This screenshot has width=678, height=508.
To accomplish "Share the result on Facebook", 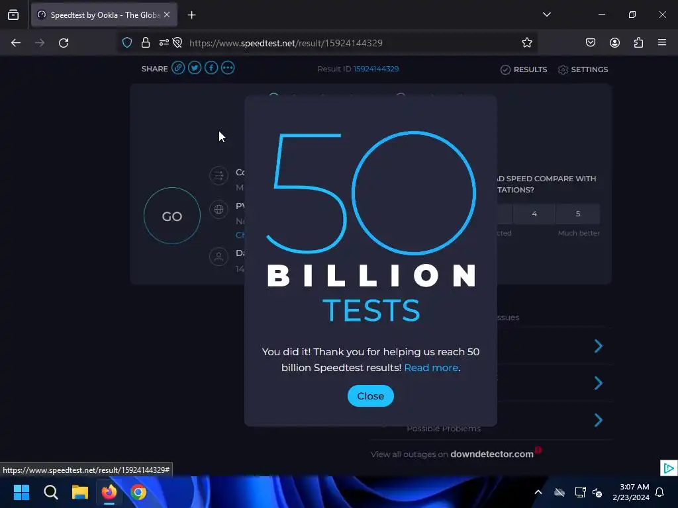I will [x=211, y=68].
